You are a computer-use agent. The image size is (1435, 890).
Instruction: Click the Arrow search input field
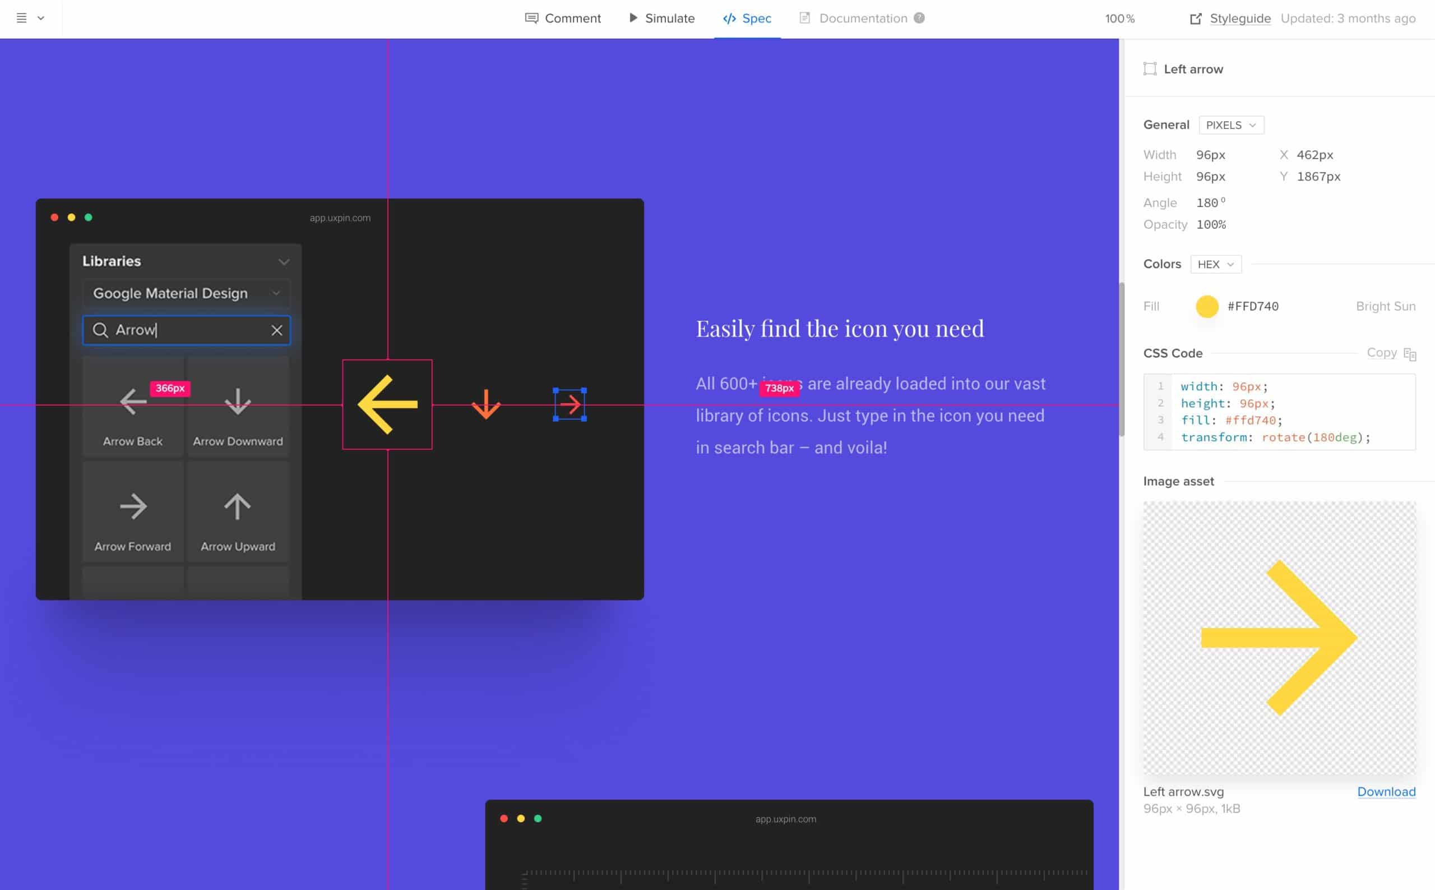pyautogui.click(x=188, y=330)
